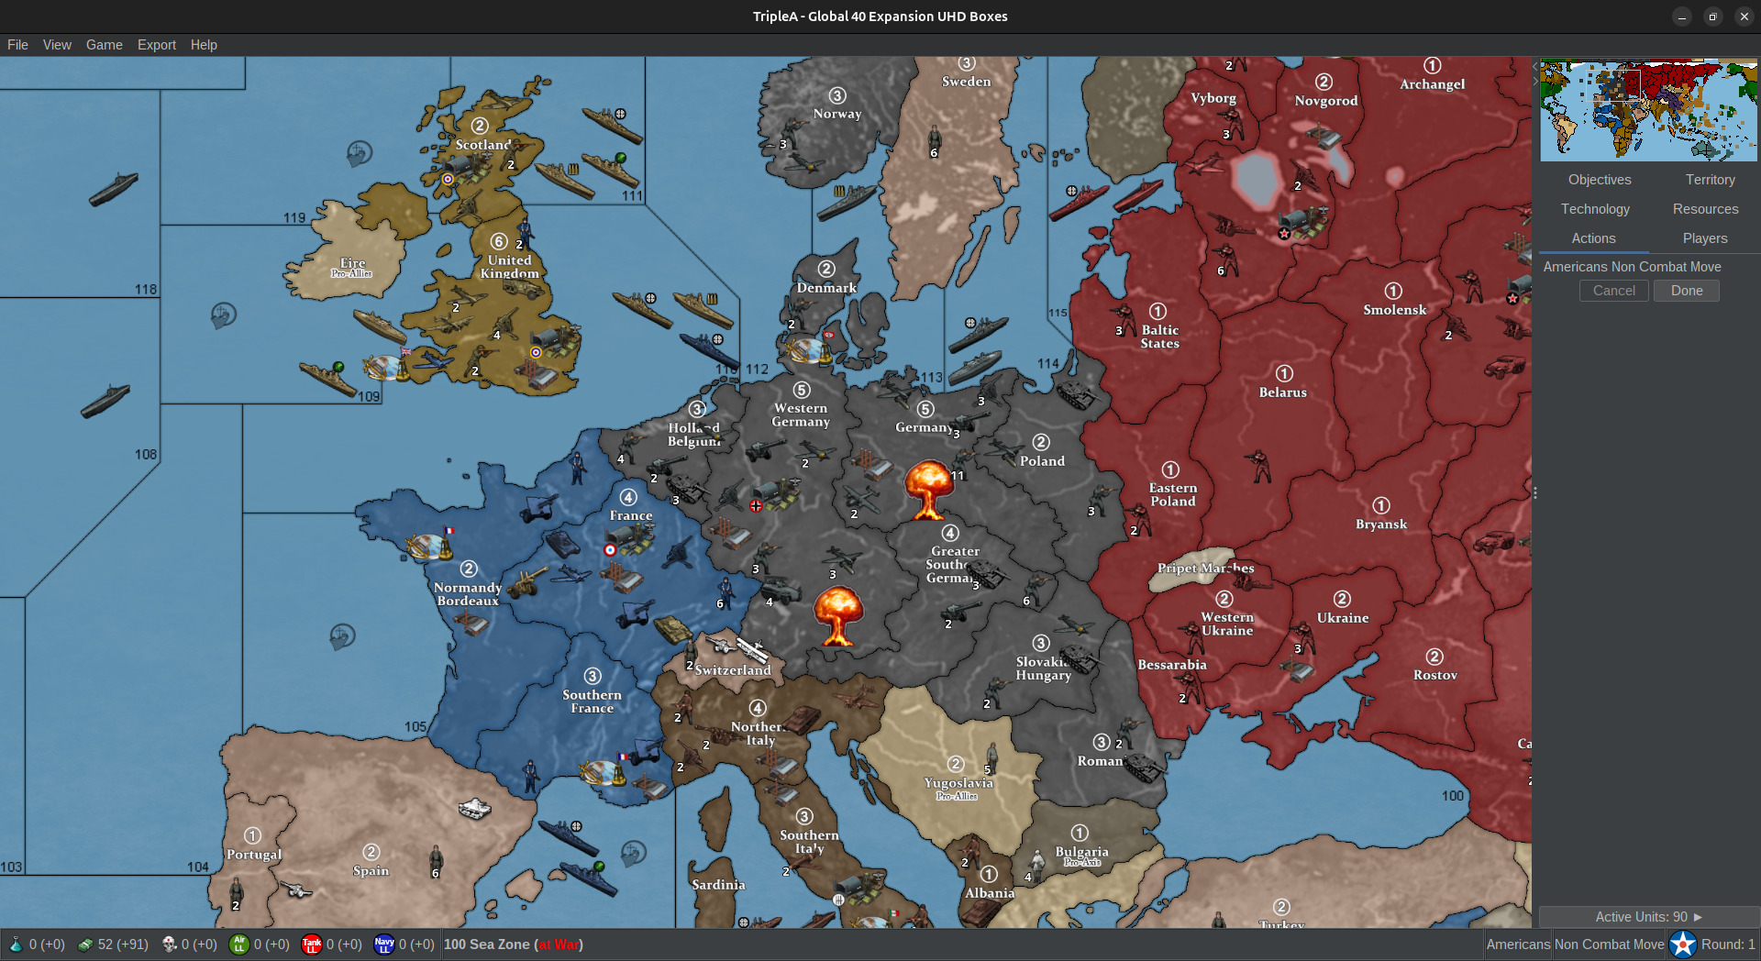Open the Game menu
This screenshot has width=1761, height=961.
pyautogui.click(x=105, y=45)
